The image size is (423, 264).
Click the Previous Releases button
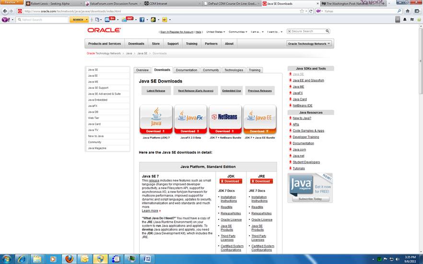(x=260, y=91)
